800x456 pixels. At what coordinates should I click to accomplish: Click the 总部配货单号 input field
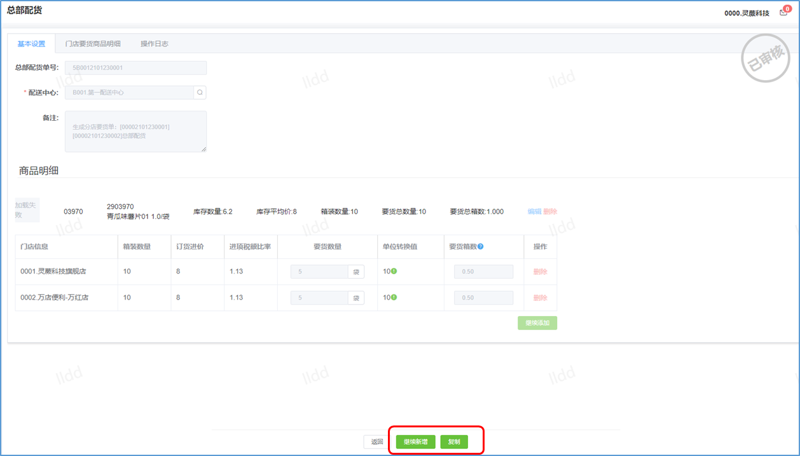click(x=135, y=67)
